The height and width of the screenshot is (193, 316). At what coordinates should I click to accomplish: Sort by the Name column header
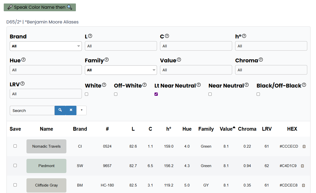[46, 129]
